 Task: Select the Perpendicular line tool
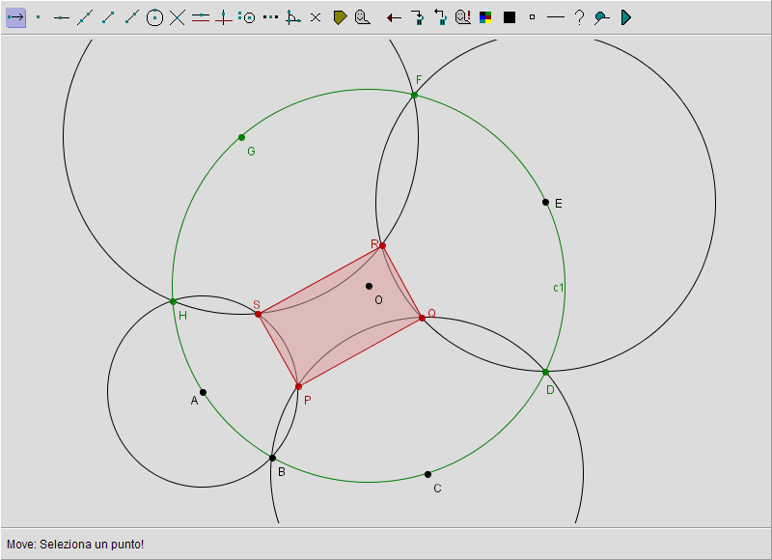tap(224, 17)
